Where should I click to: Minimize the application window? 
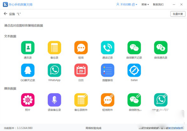[174, 4]
